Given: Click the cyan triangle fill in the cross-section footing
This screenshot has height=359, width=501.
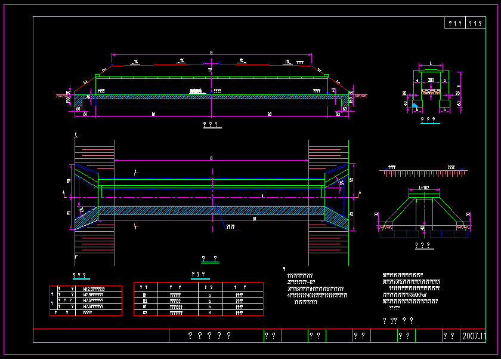Looking at the screenshot, I should pos(415,106).
